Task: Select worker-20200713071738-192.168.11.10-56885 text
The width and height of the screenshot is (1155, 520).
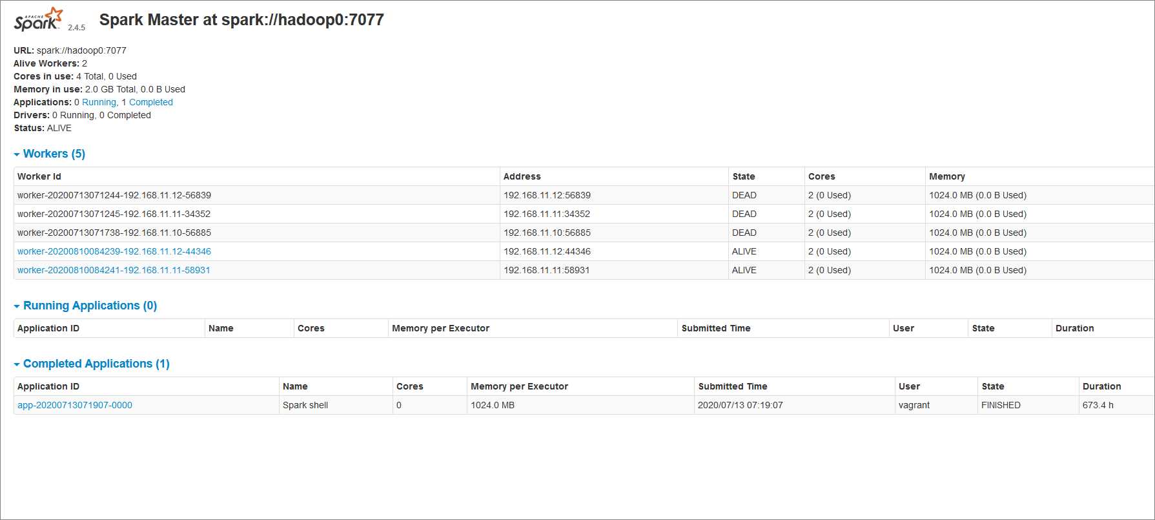Action: tap(114, 233)
